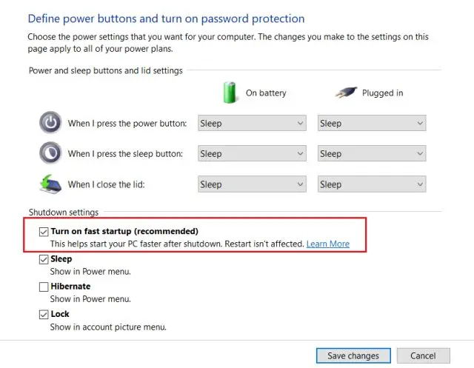
Task: Open sleep button On battery dropdown
Action: [252, 153]
